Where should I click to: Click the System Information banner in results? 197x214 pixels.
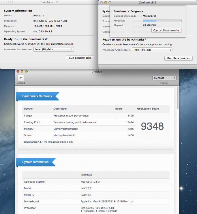36,162
